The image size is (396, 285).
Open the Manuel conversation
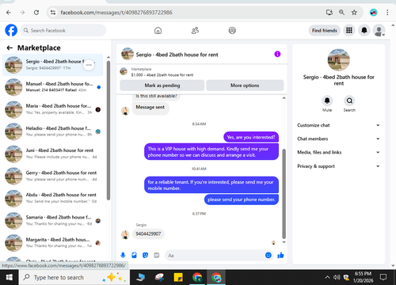tap(53, 87)
